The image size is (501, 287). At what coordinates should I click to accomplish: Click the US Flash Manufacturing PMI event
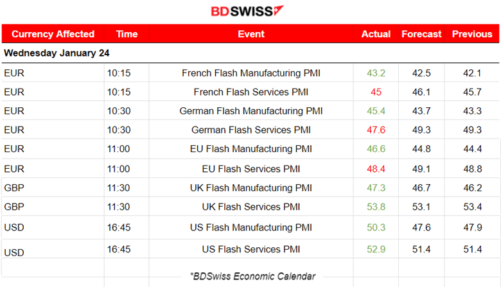251,227
